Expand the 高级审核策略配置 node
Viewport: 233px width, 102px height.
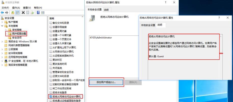(x=2, y=65)
